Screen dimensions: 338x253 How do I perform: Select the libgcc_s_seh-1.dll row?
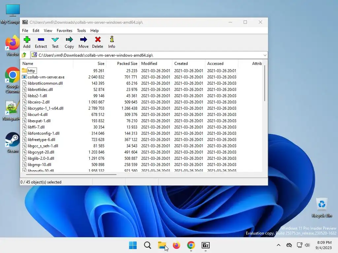pyautogui.click(x=141, y=146)
